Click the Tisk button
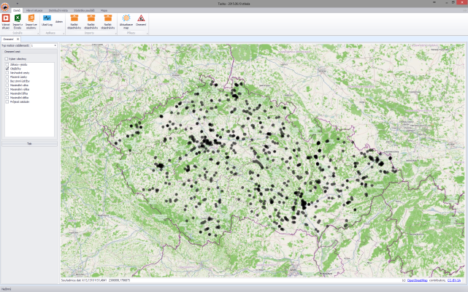This screenshot has height=292, width=468. click(29, 144)
